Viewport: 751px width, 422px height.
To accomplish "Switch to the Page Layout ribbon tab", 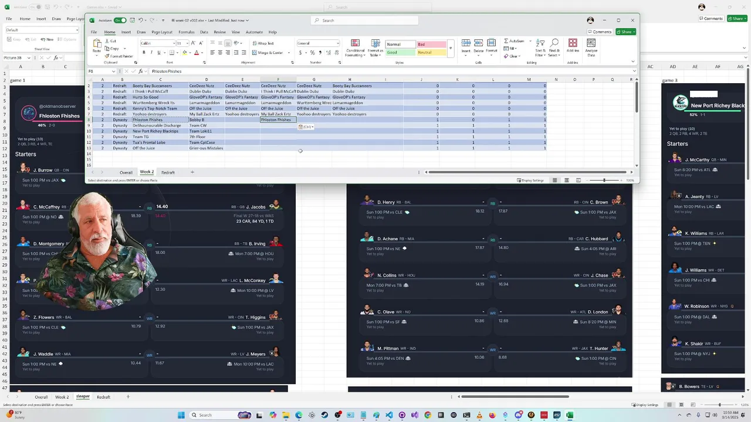I will [162, 32].
